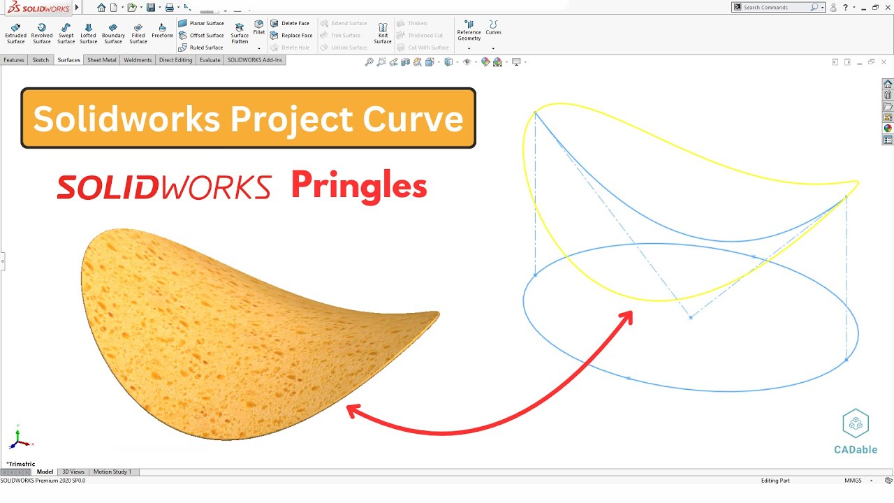Expand the SOLIDWORKS menu arrow beside the logo
The width and height of the screenshot is (894, 503).
tap(77, 8)
